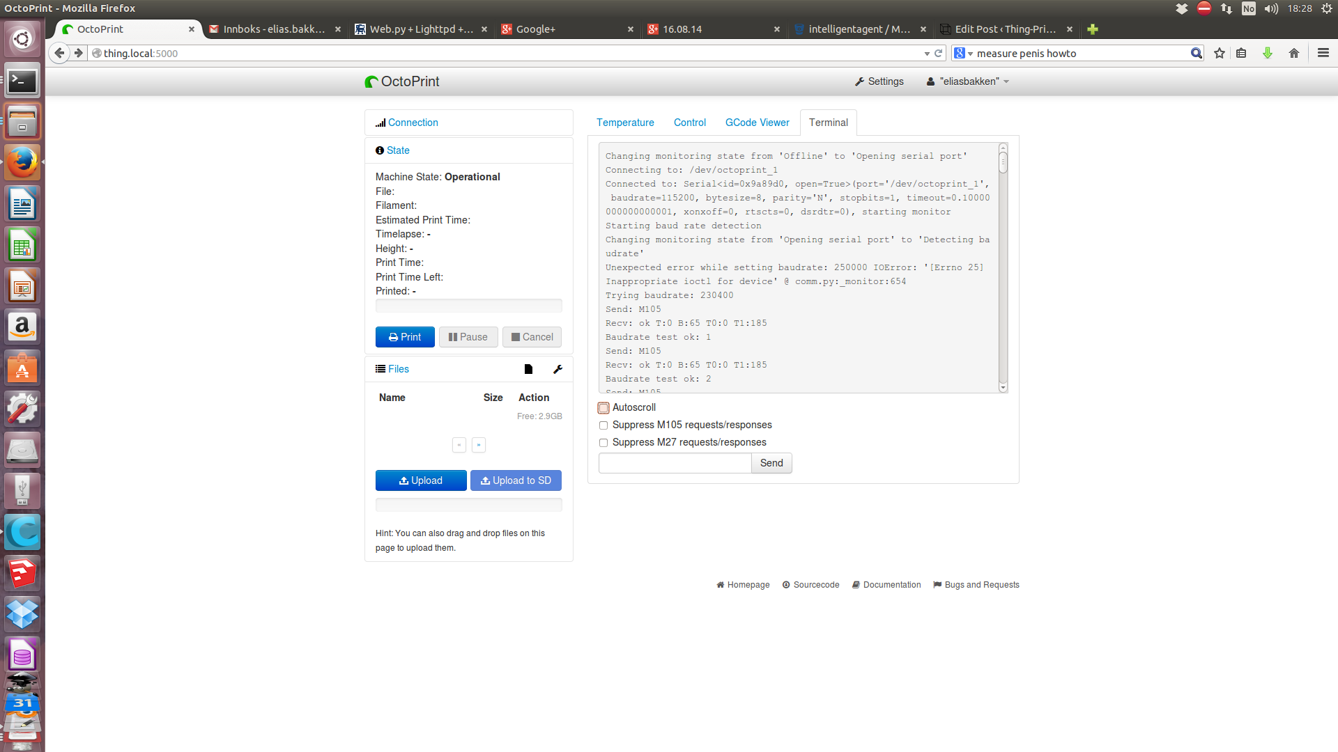Viewport: 1338px width, 752px height.
Task: Click the Firefox home icon
Action: [1294, 54]
